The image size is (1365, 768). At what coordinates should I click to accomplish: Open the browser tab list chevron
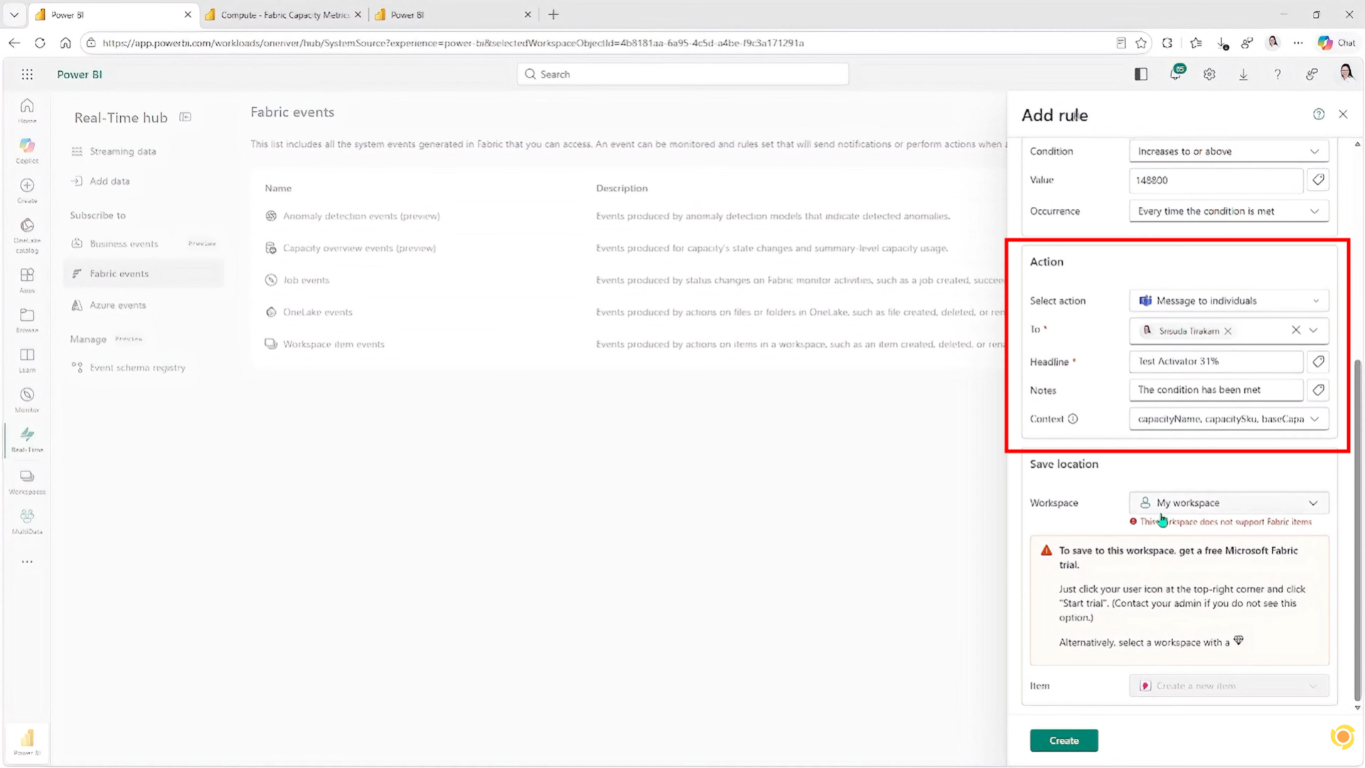coord(14,14)
